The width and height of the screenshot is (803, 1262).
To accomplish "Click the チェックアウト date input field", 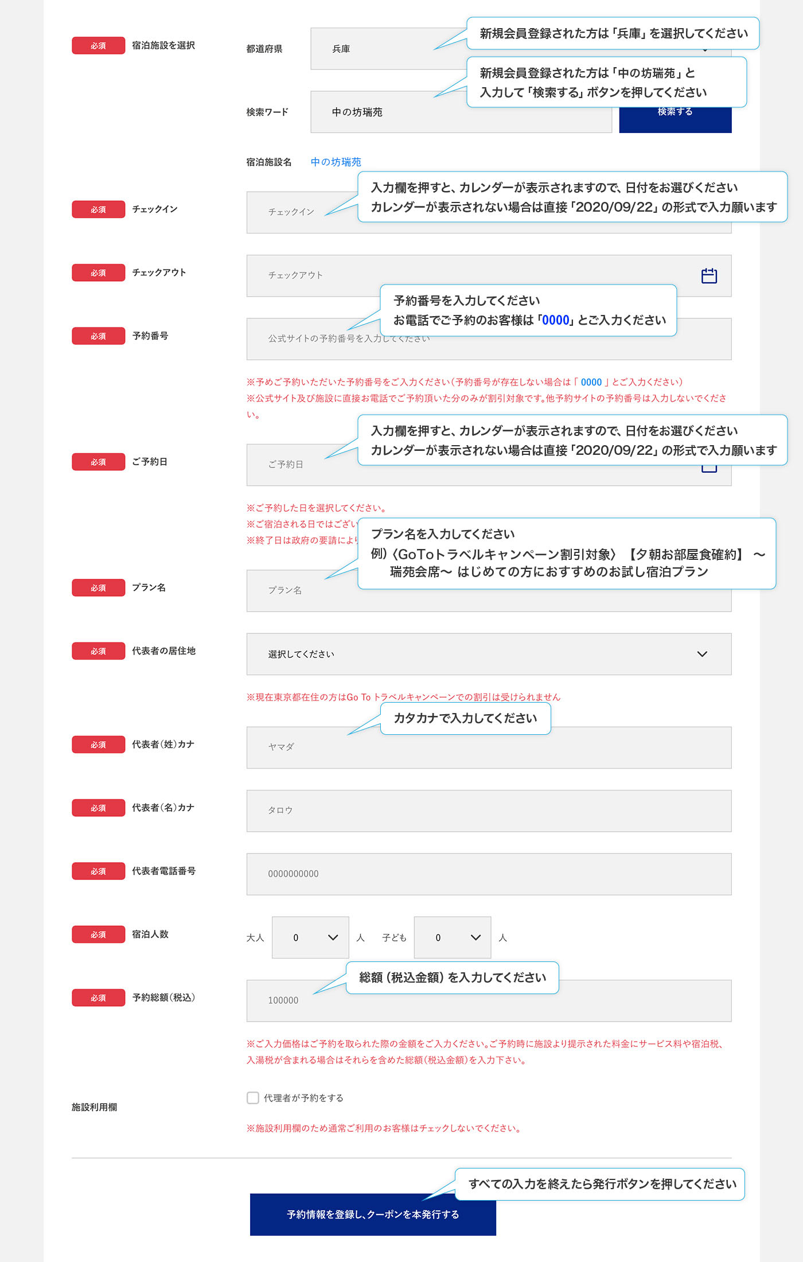I will [489, 276].
